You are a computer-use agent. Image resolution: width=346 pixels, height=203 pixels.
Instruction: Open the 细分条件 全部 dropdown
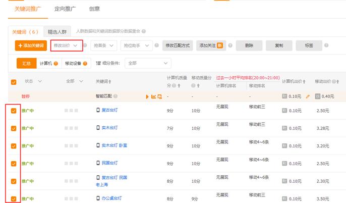(148, 63)
